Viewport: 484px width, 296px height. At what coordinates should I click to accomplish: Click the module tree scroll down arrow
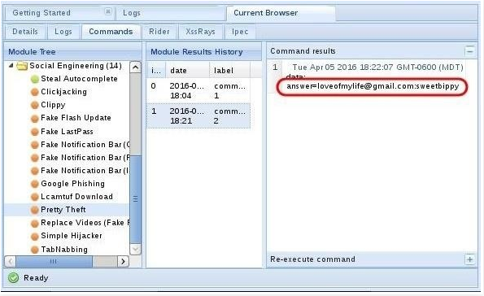pos(135,249)
